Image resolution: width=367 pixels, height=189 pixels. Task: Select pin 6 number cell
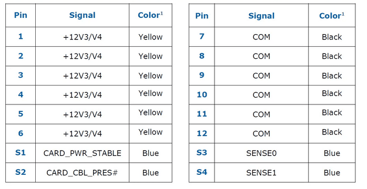pyautogui.click(x=21, y=133)
